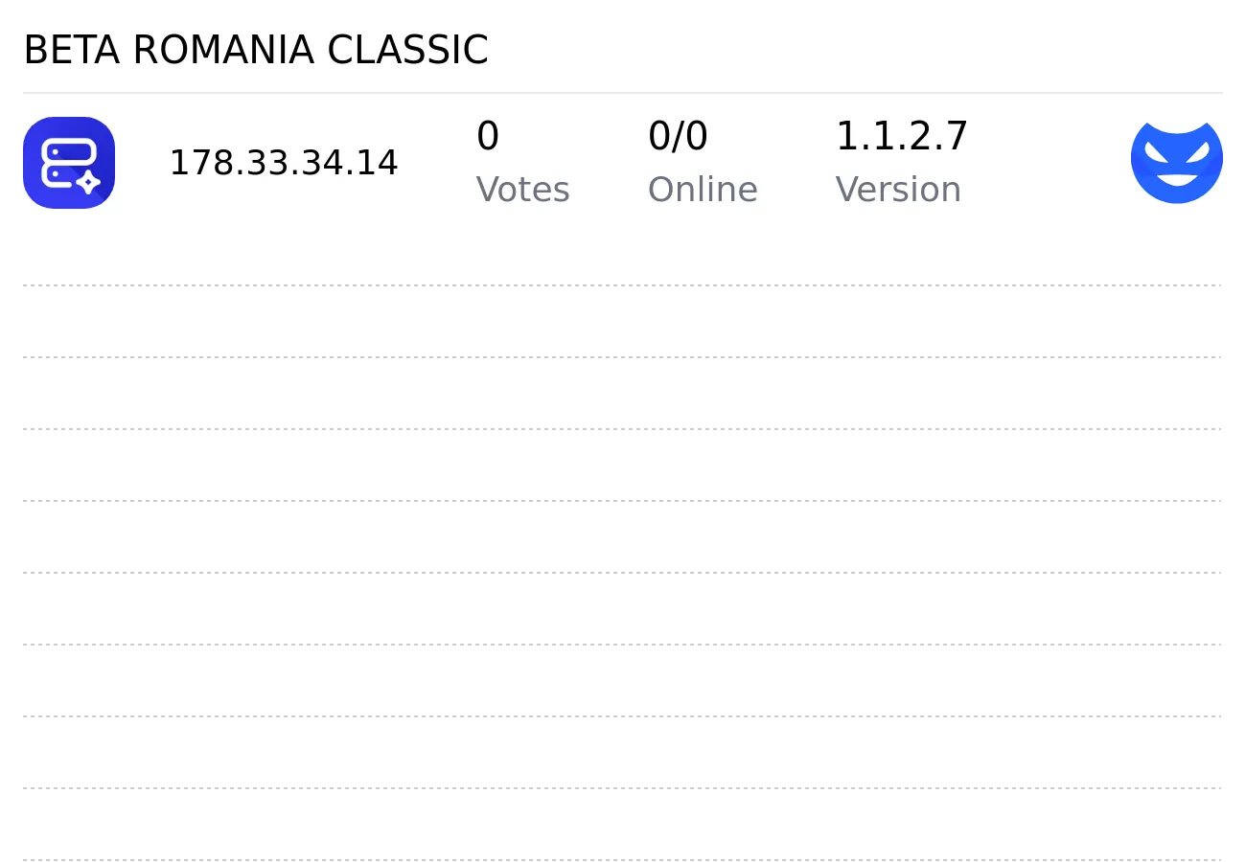Open the BETA ROMANIA CLASSIC title

tap(256, 50)
